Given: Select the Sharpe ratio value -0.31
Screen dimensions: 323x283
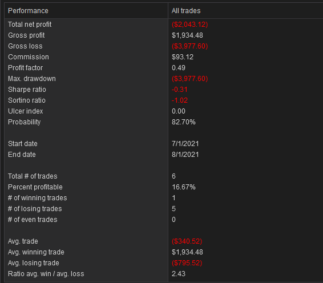Looking at the screenshot, I should pos(179,90).
